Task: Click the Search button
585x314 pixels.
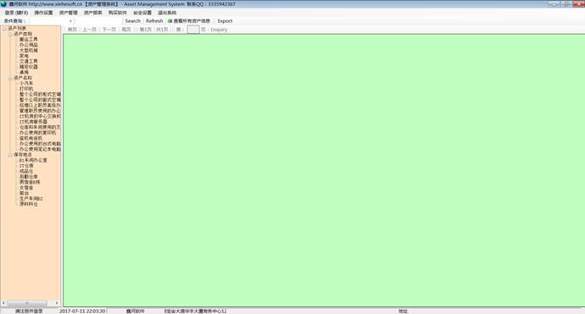Action: (132, 21)
